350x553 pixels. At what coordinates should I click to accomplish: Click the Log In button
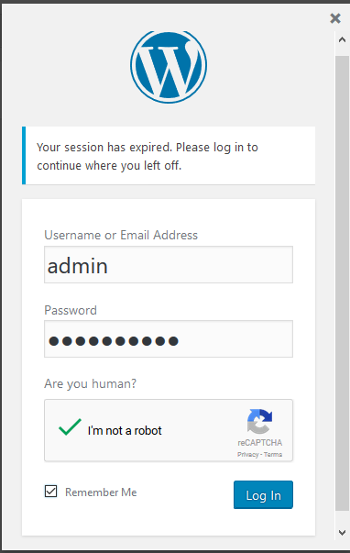[263, 495]
